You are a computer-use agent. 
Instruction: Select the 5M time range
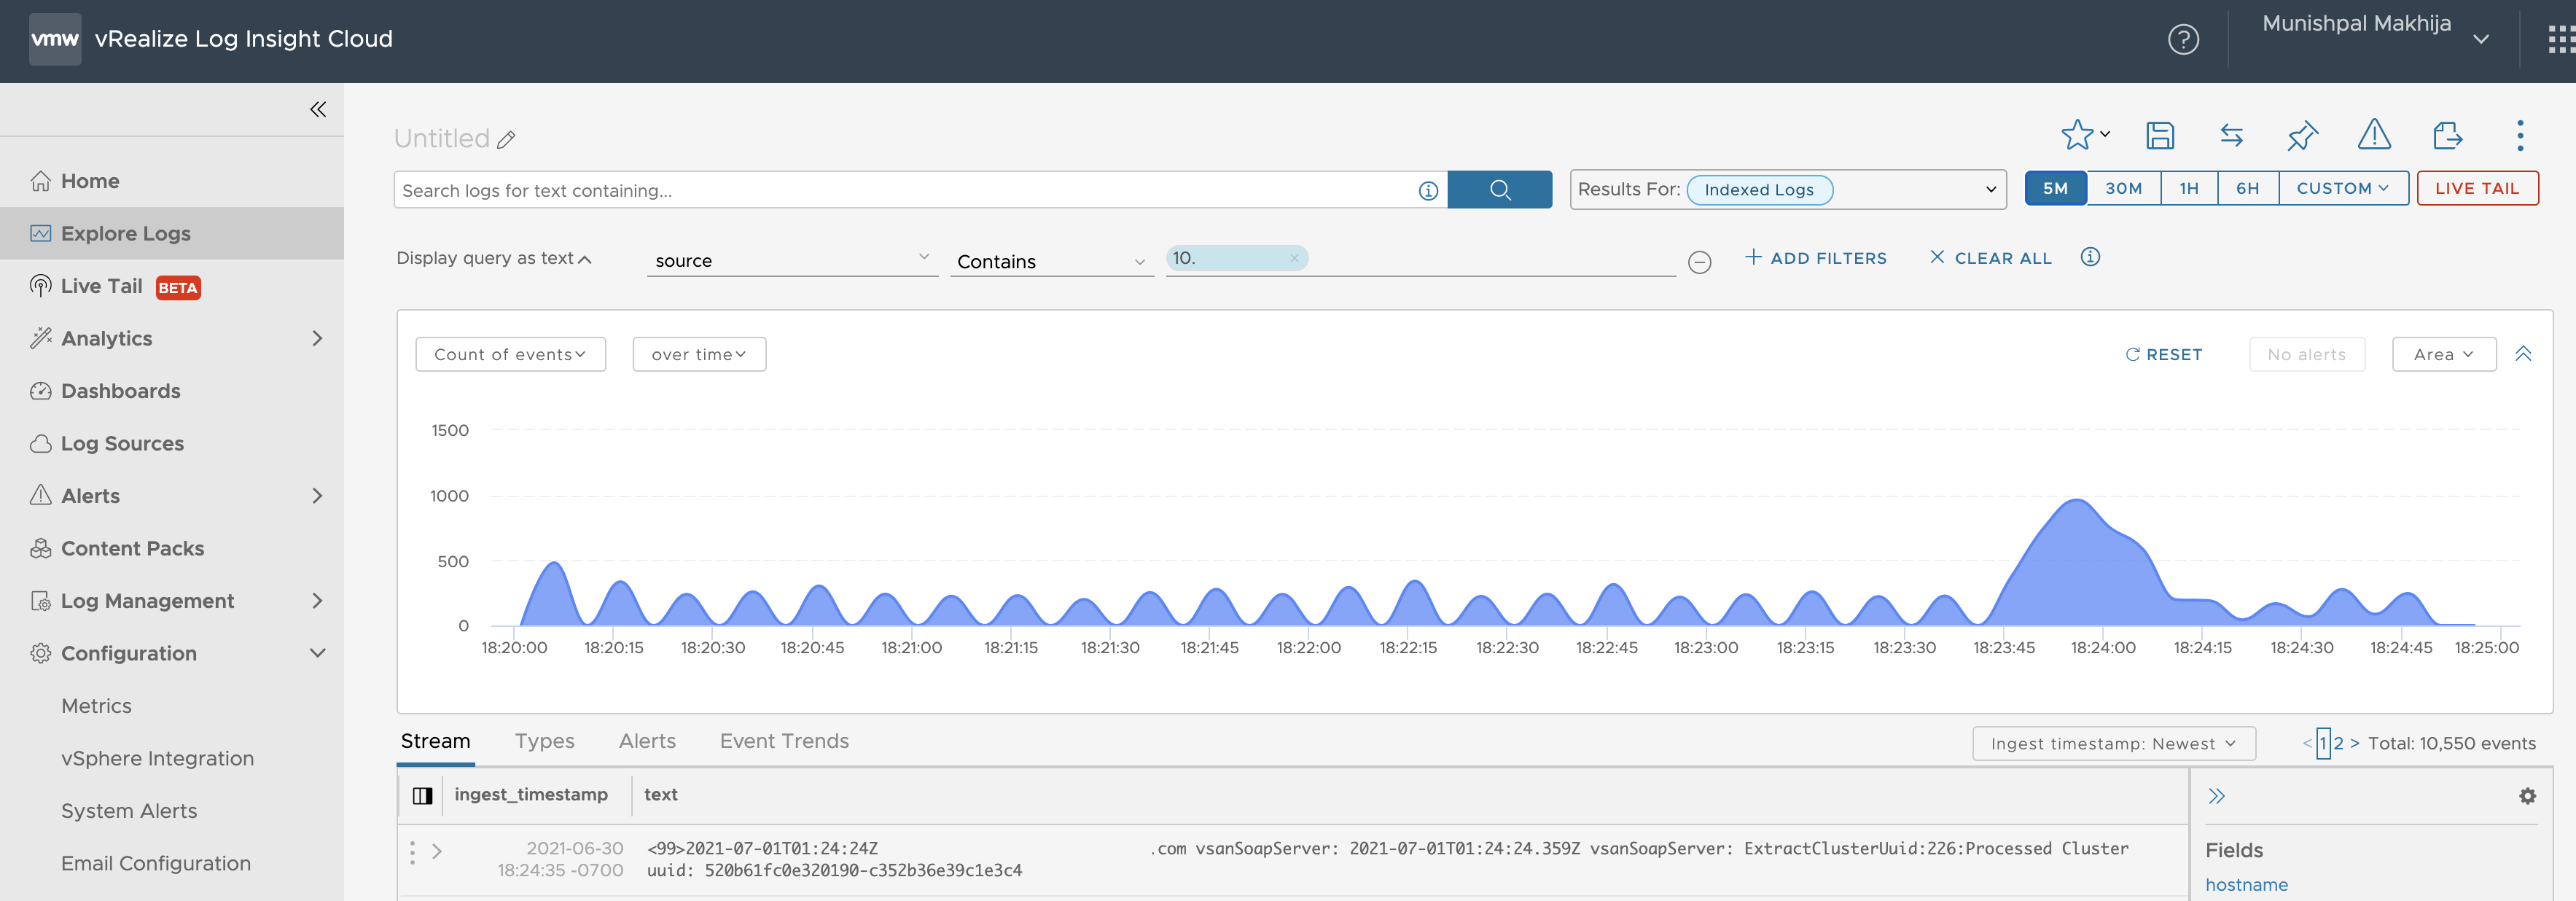point(2055,188)
